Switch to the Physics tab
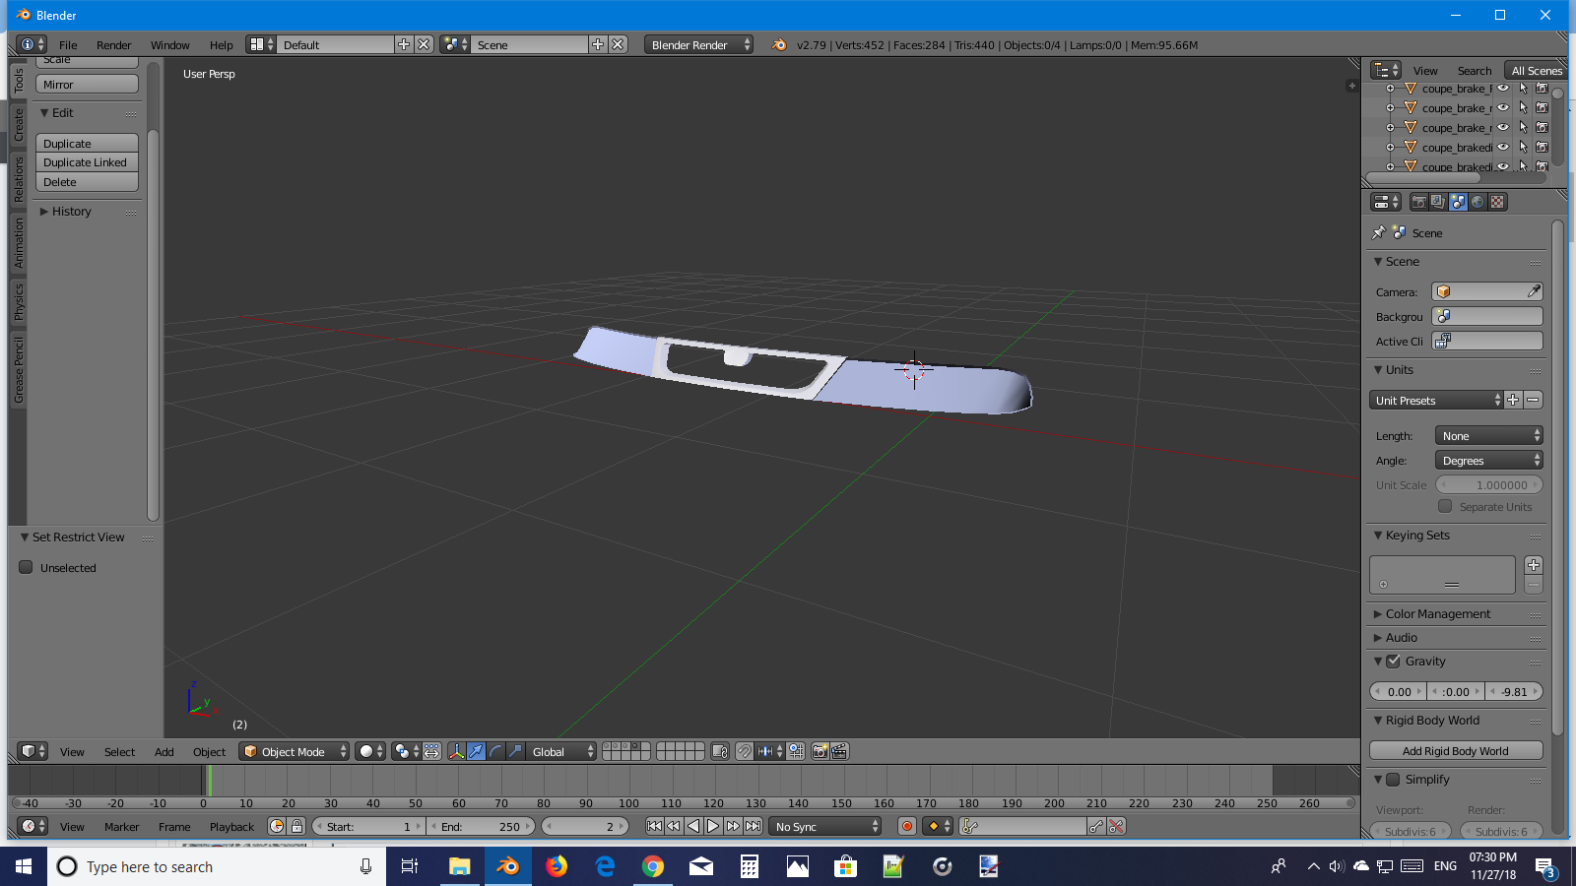 [18, 302]
